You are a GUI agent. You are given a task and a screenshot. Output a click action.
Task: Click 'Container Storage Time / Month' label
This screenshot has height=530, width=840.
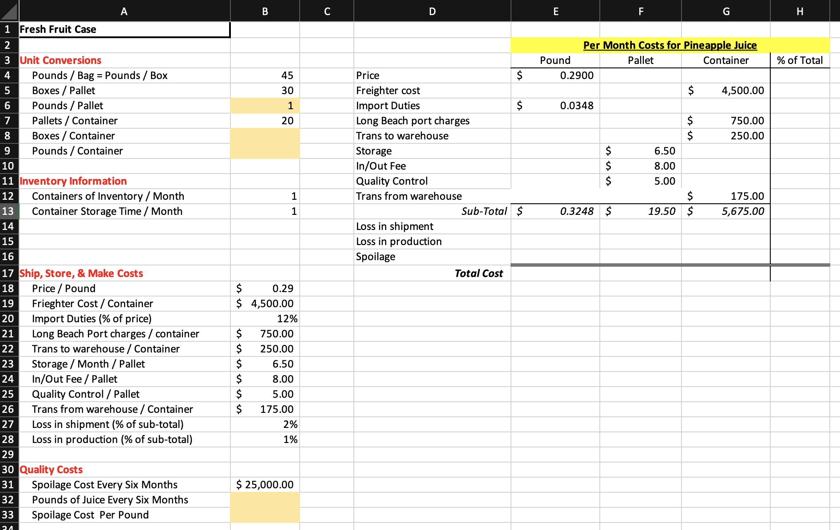tap(107, 211)
